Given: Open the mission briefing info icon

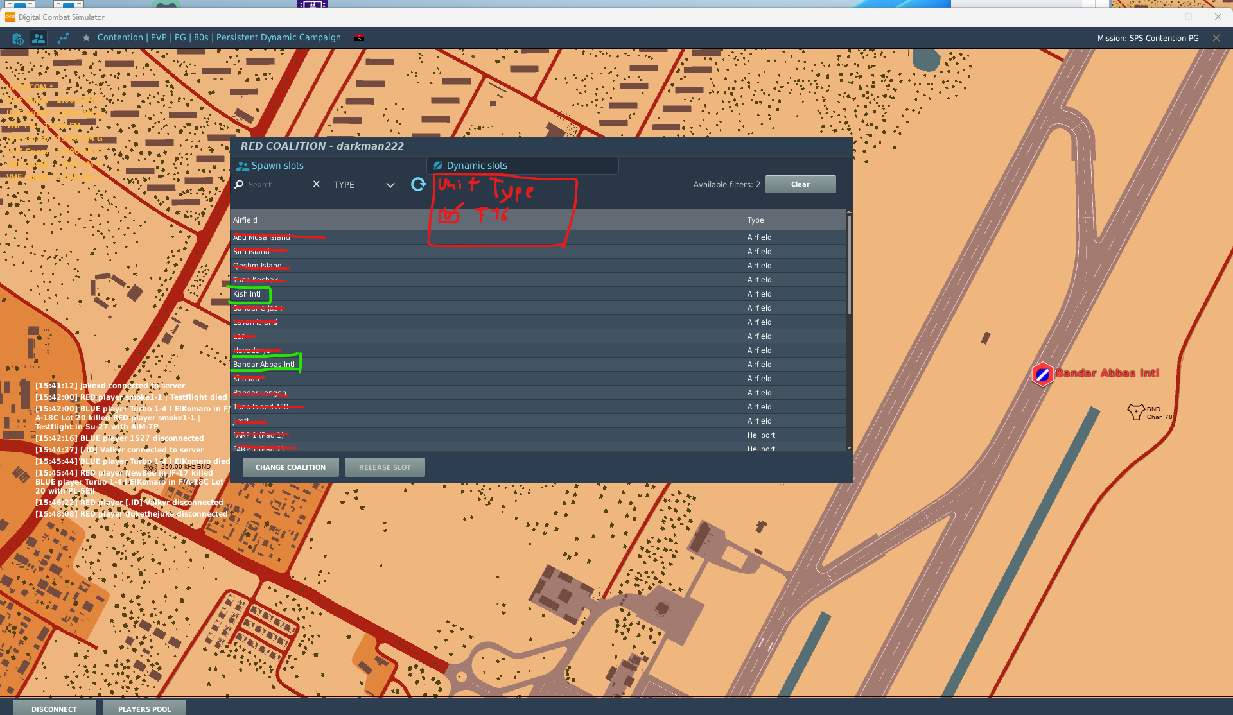Looking at the screenshot, I should click(17, 39).
